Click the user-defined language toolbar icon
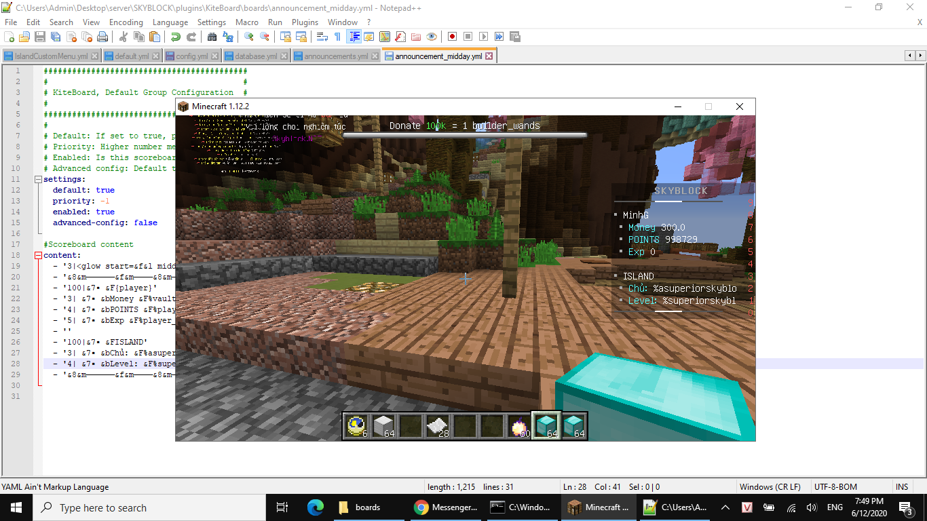 pos(369,37)
